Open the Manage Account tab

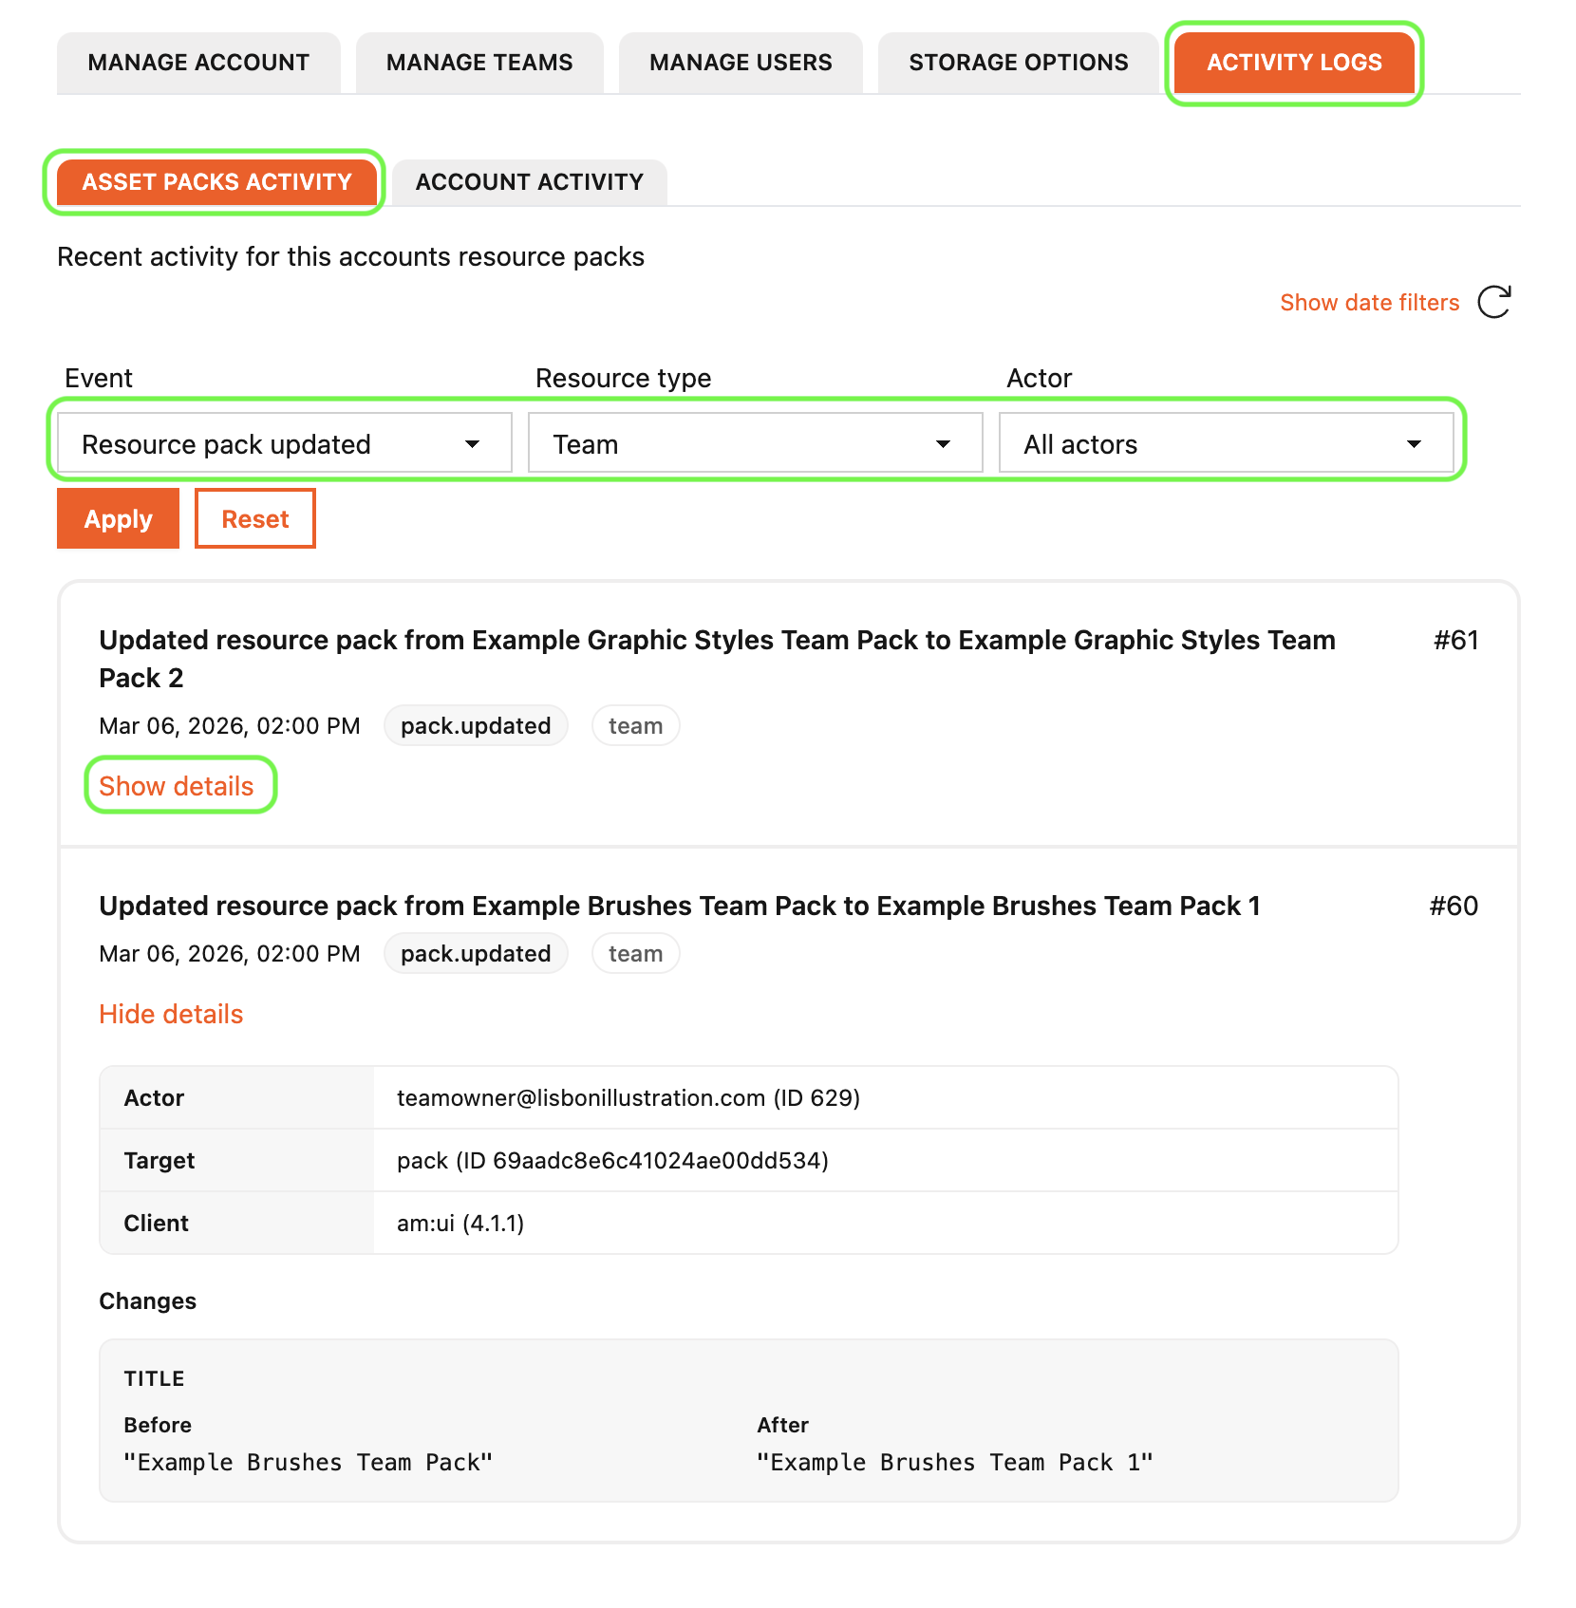(x=198, y=63)
